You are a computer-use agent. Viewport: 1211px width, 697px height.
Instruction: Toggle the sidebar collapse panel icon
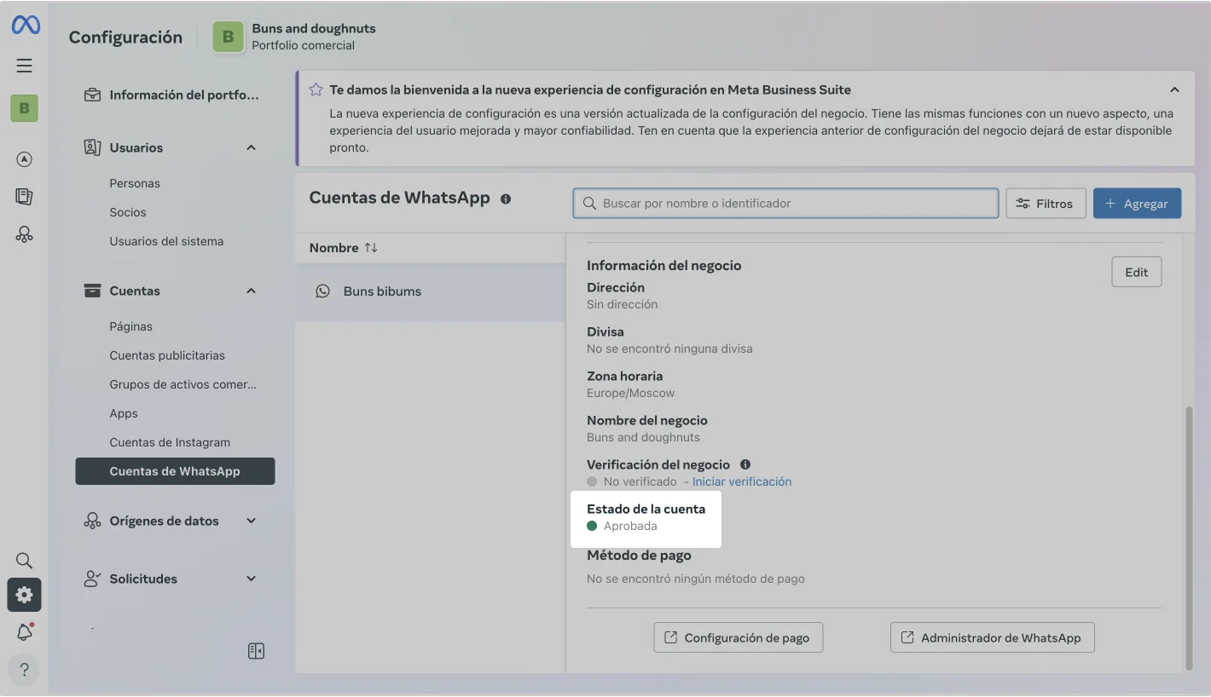pyautogui.click(x=256, y=651)
